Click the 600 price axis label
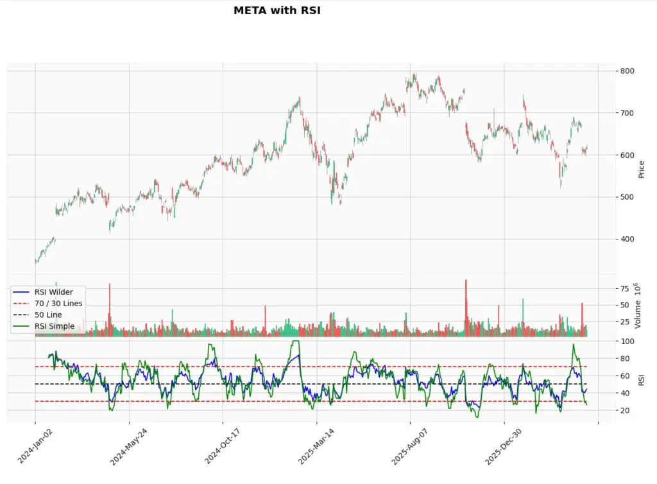The height and width of the screenshot is (484, 657). coord(627,155)
